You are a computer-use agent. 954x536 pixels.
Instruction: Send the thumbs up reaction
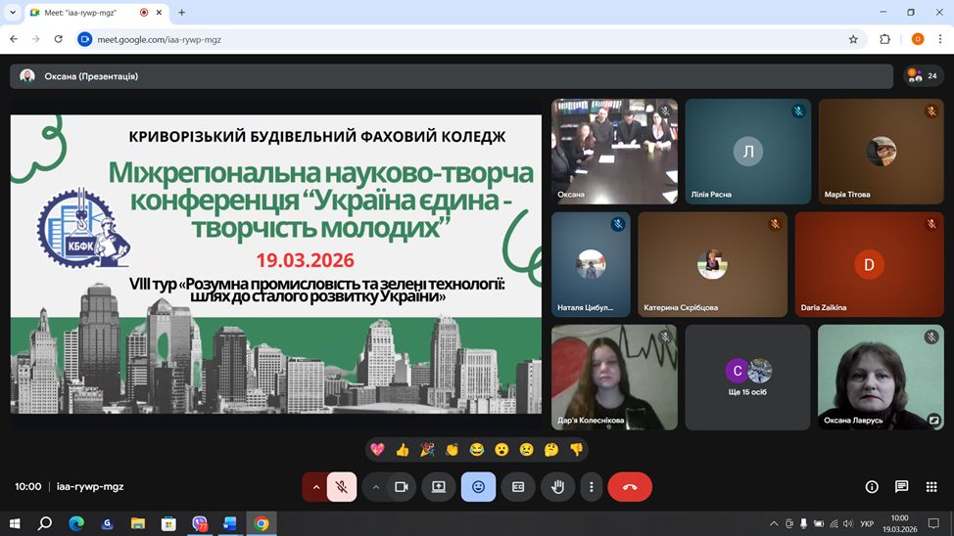coord(403,450)
